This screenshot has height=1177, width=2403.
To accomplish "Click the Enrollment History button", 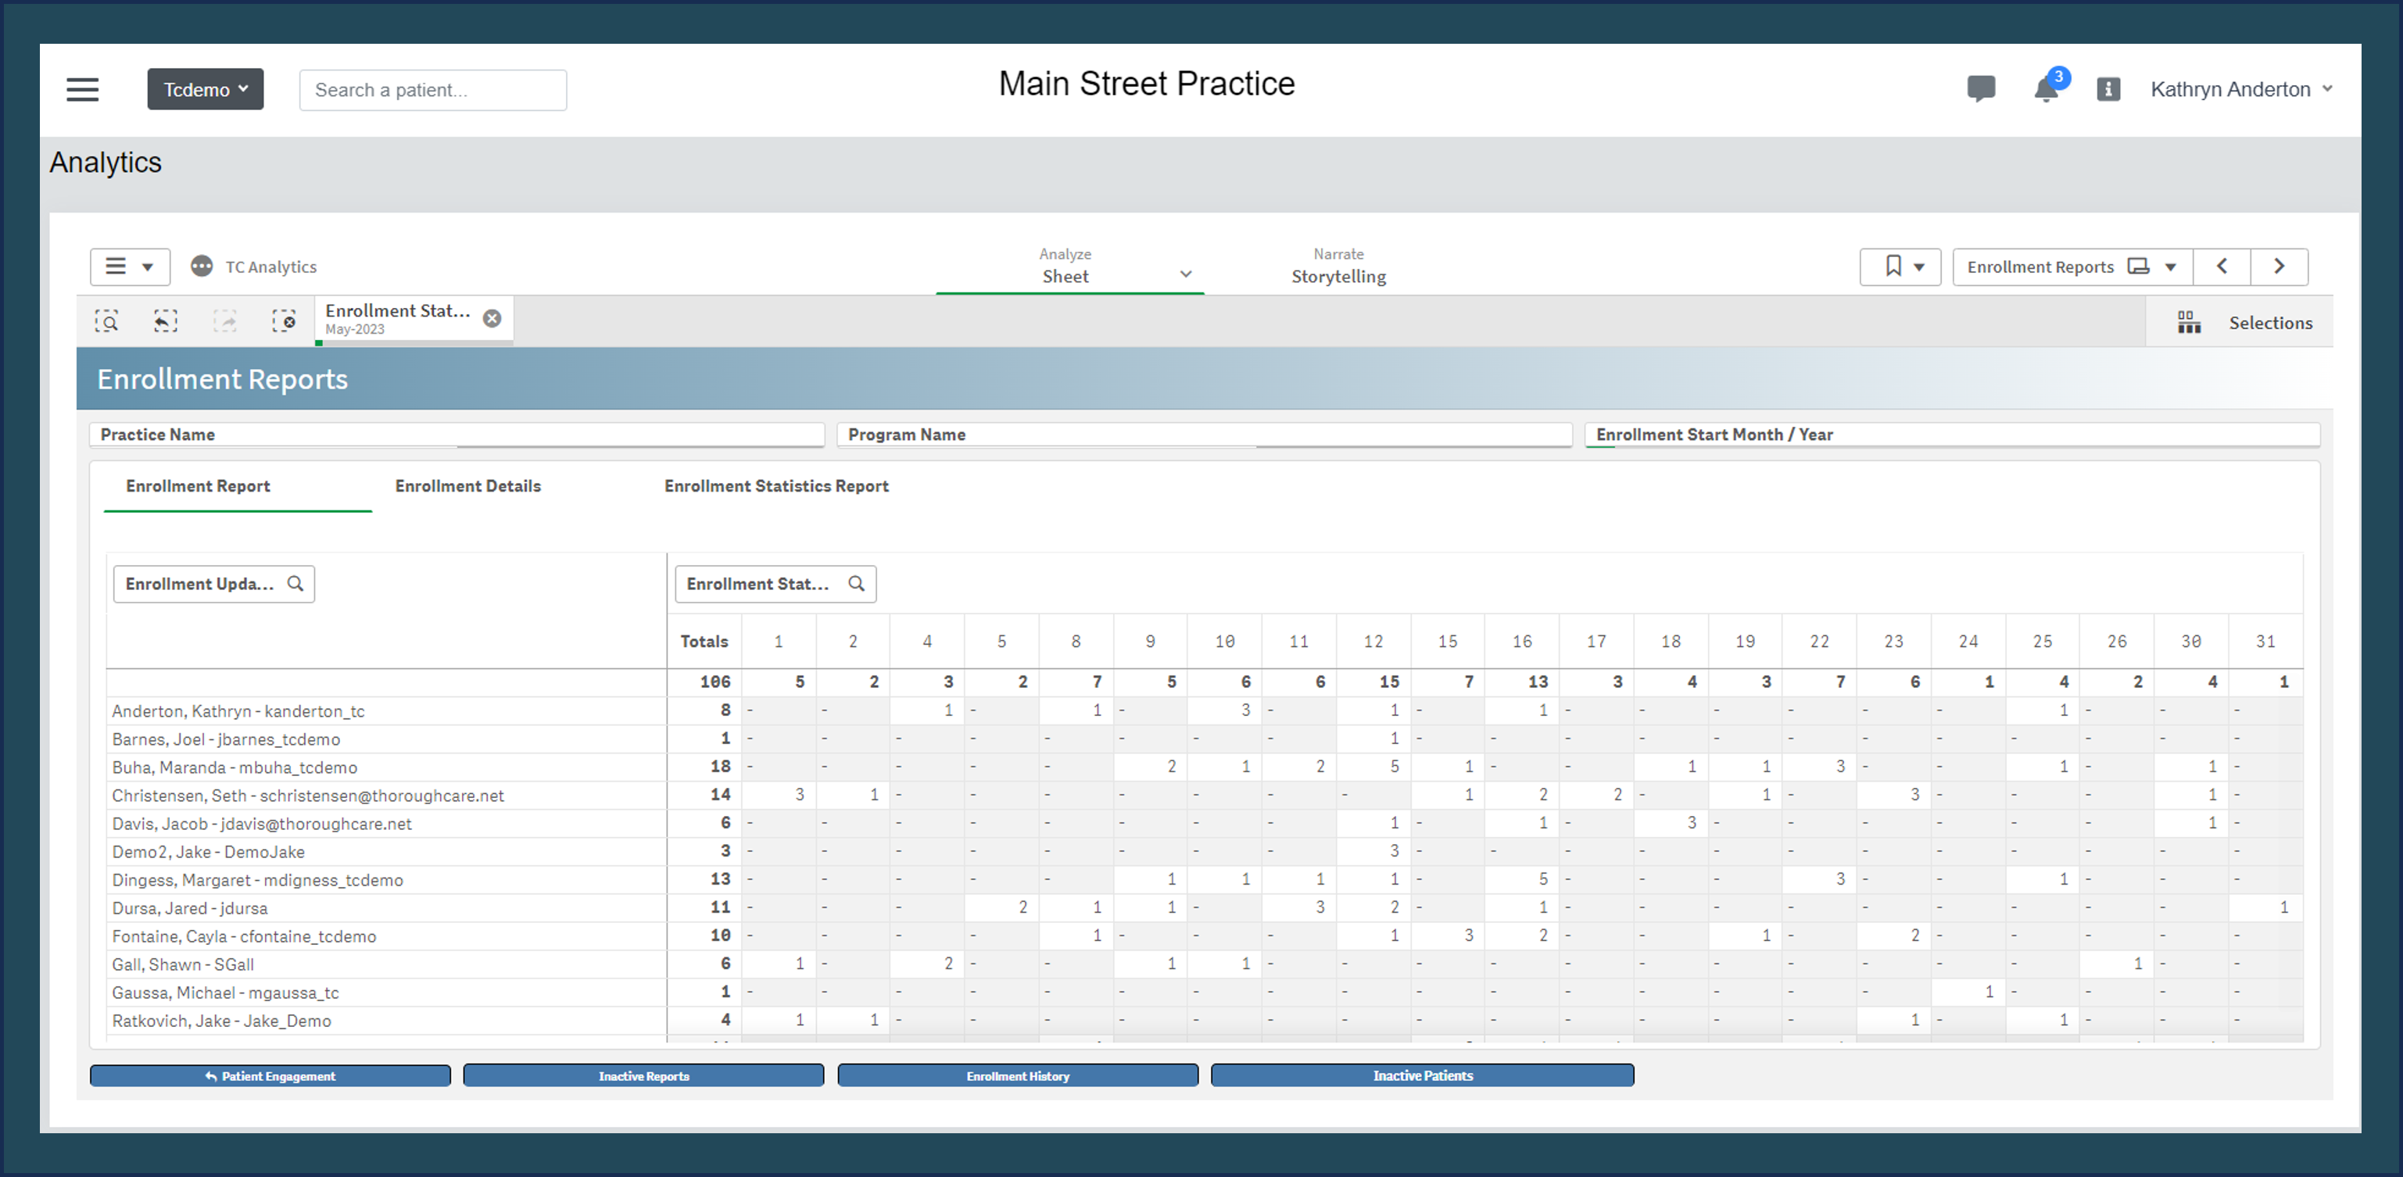I will [x=1018, y=1076].
